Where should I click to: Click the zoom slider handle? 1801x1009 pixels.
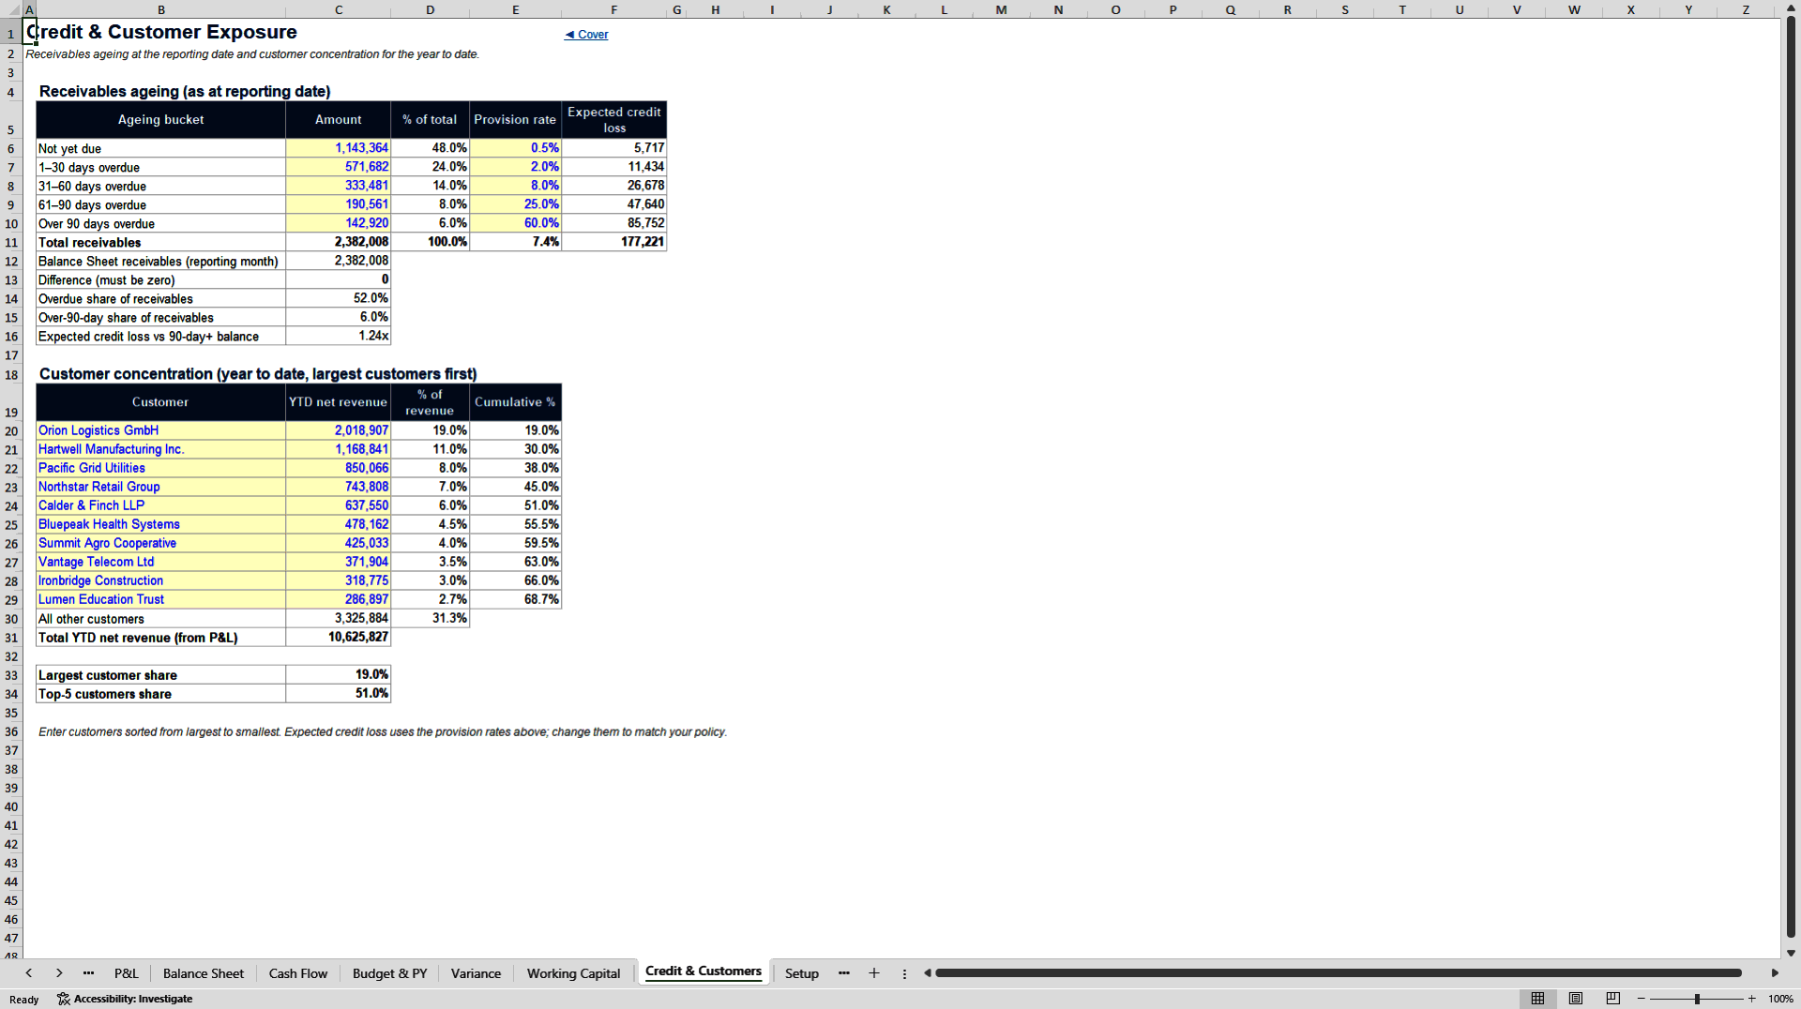click(x=1697, y=999)
